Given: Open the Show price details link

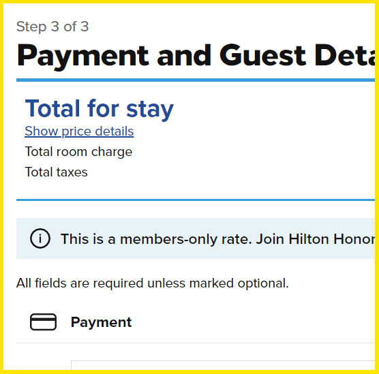Looking at the screenshot, I should point(79,131).
